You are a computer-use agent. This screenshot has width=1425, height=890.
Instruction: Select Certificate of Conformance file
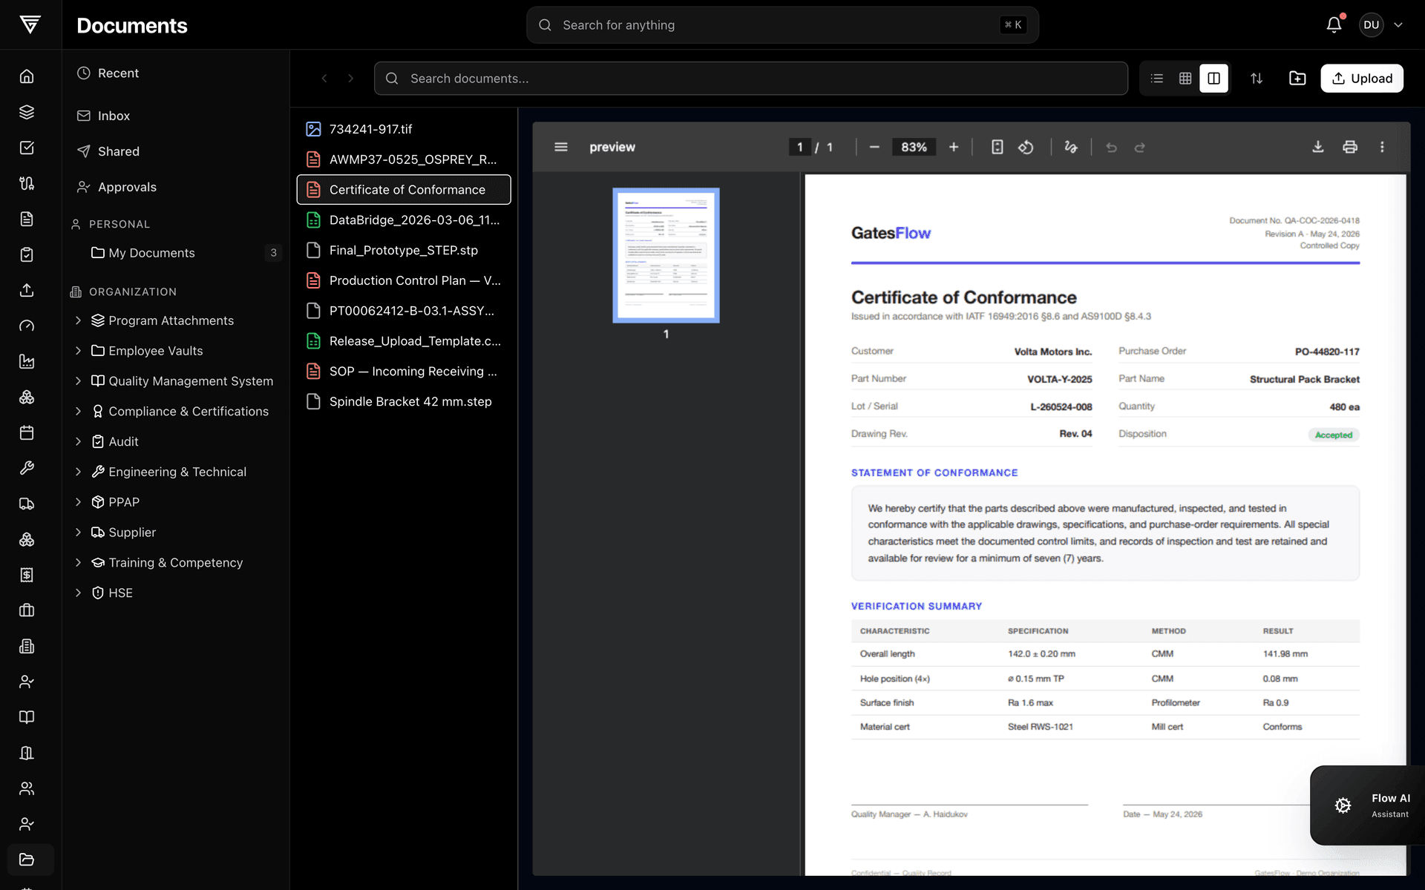tap(404, 190)
